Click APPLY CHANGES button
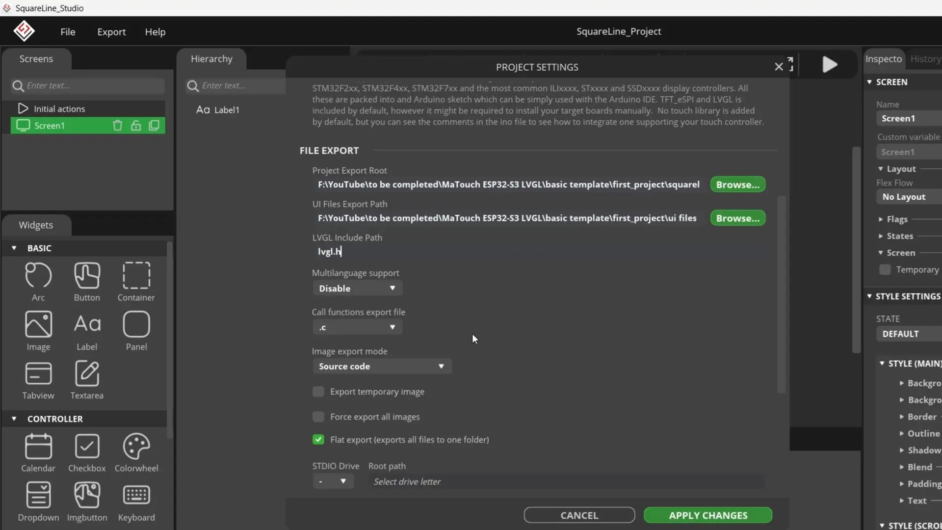Image resolution: width=942 pixels, height=530 pixels. (x=707, y=515)
